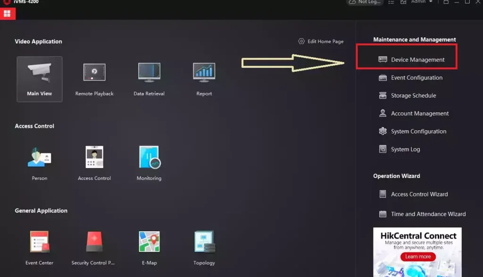Open the task list icon in title bar
Image resolution: width=483 pixels, height=277 pixels.
tap(391, 2)
